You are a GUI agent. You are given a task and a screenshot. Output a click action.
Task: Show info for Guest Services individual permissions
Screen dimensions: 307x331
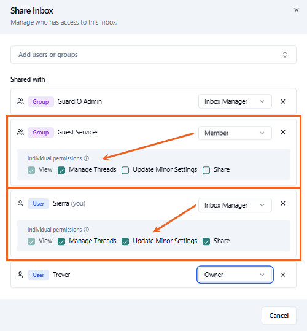click(x=87, y=158)
